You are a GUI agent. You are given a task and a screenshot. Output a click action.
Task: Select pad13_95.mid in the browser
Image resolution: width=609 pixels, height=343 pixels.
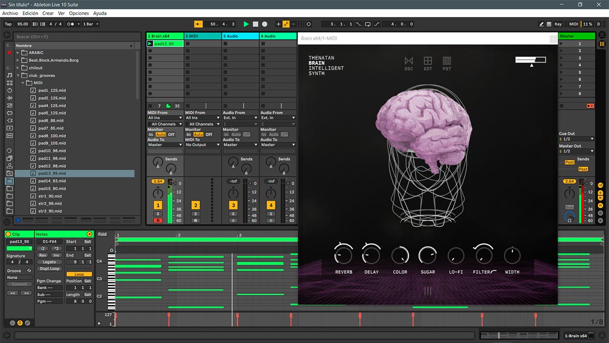tap(75, 173)
